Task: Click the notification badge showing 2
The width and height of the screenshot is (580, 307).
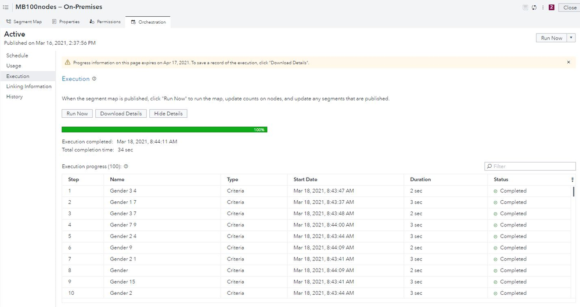Action: tap(551, 8)
